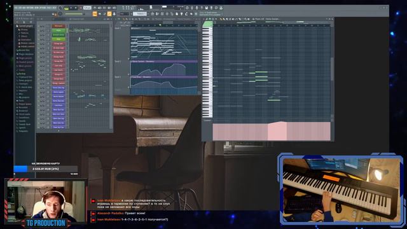Open the Pattern 1 selector dropdown
Viewport: 407px width, 229px height.
[x=140, y=14]
